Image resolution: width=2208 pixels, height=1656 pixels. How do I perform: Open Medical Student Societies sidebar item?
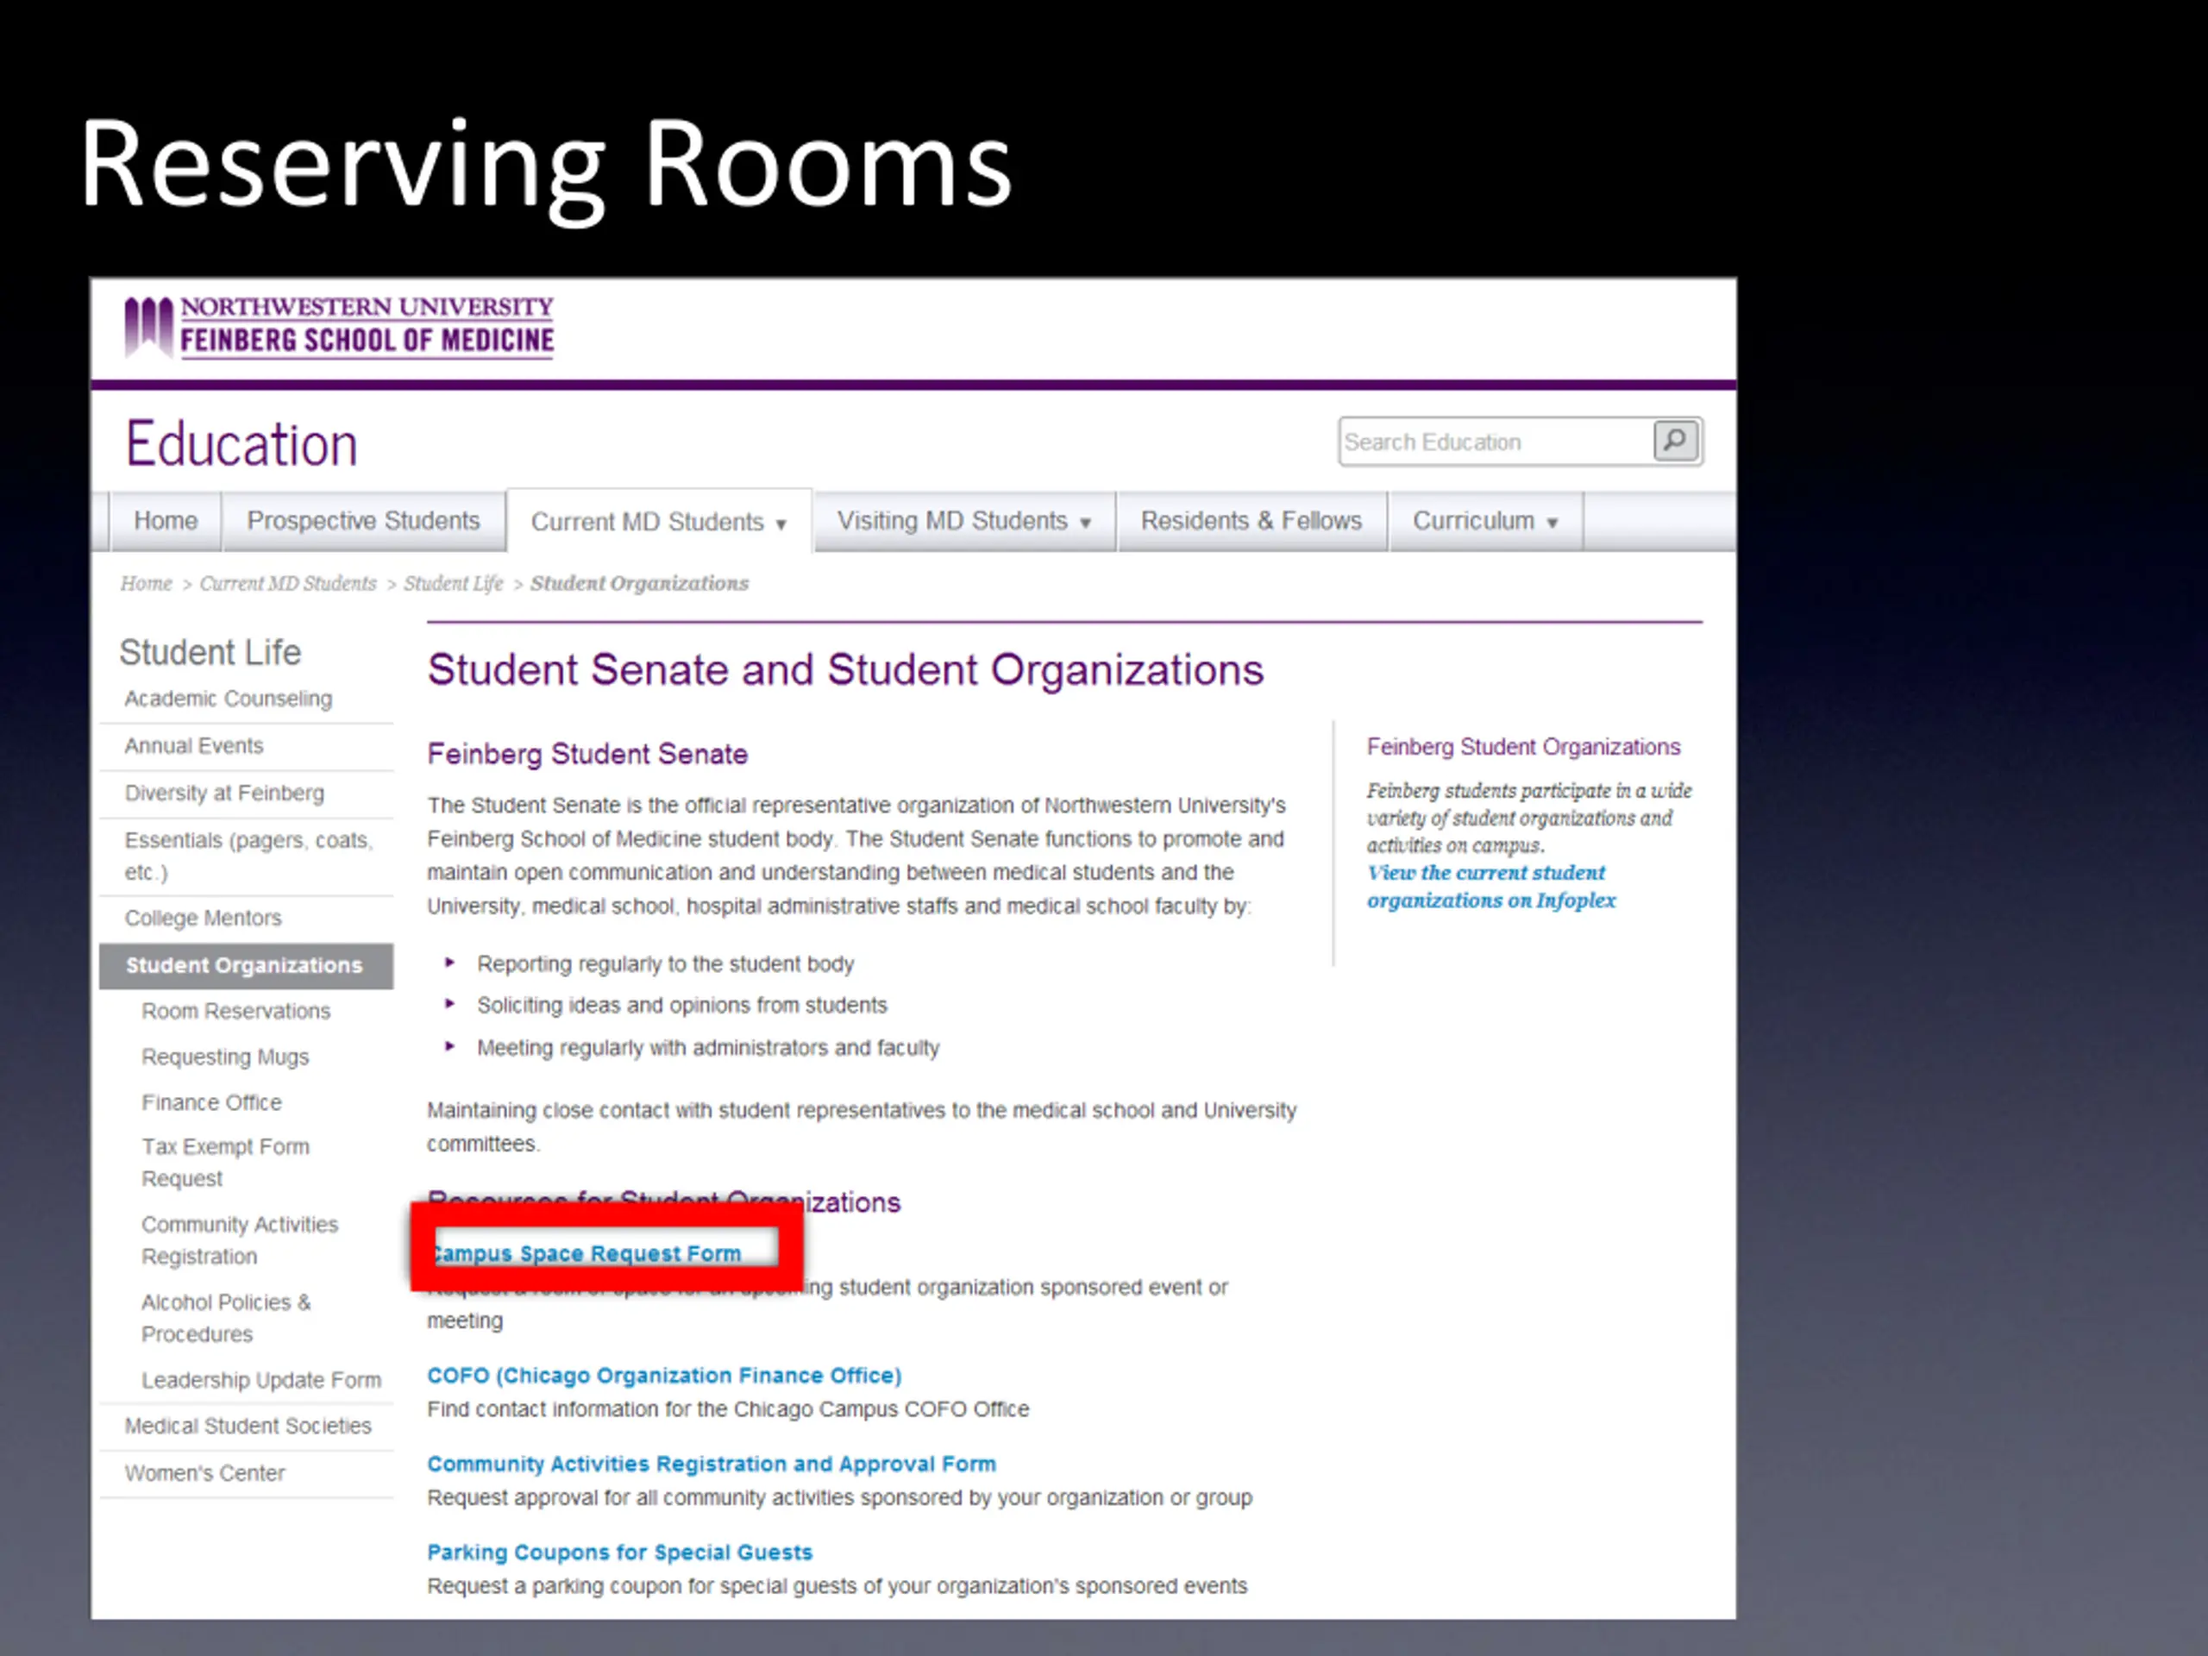point(248,1426)
